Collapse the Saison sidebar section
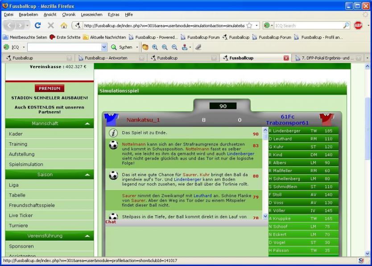The width and height of the screenshot is (372, 266). pyautogui.click(x=87, y=175)
